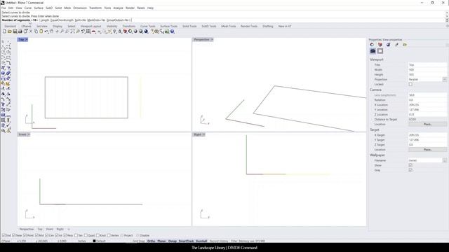Check the Locked viewport checkbox
This screenshot has height=252, width=449.
click(x=410, y=84)
